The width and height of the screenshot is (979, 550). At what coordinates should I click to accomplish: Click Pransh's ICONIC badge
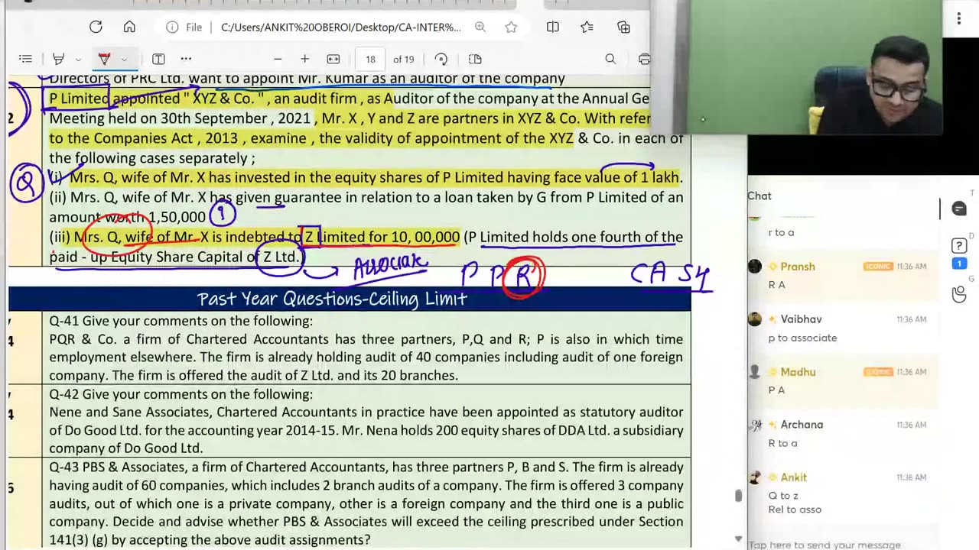coord(877,267)
